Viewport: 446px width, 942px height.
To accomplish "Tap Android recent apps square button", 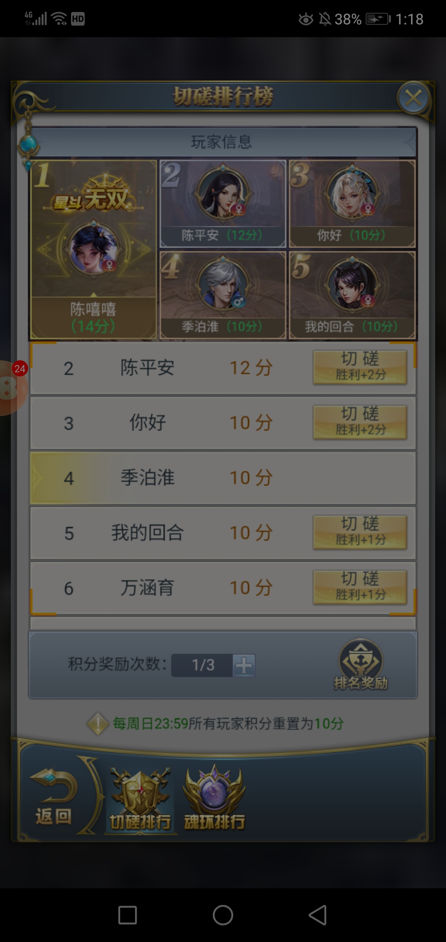I will coord(128,915).
